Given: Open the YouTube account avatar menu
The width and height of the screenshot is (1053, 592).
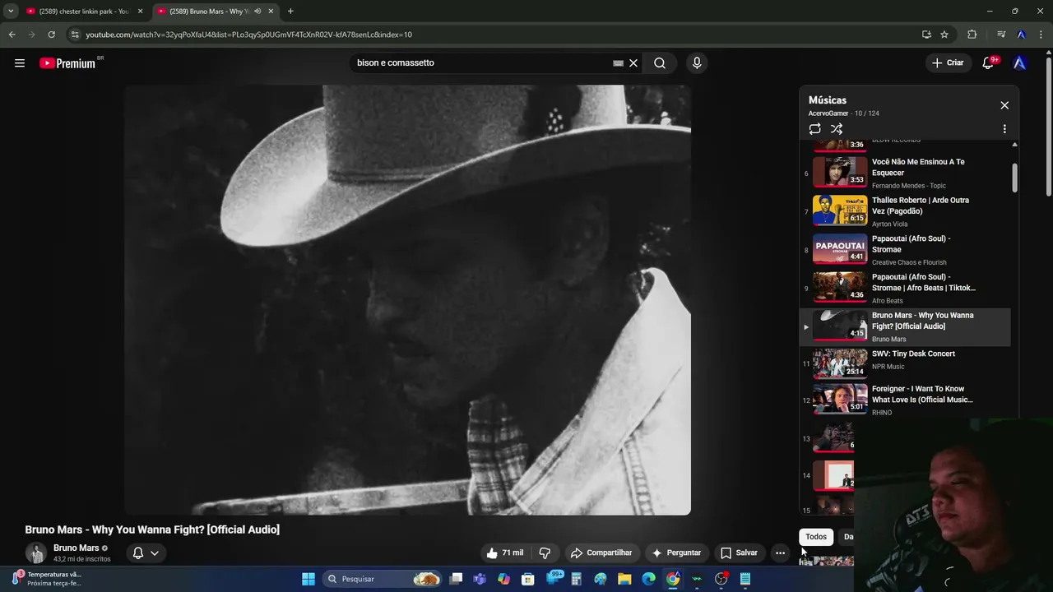Looking at the screenshot, I should [1019, 63].
